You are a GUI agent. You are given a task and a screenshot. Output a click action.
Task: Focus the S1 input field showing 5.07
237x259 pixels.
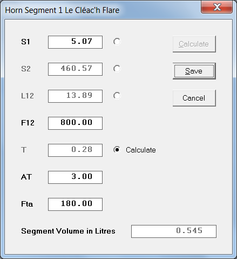click(75, 42)
